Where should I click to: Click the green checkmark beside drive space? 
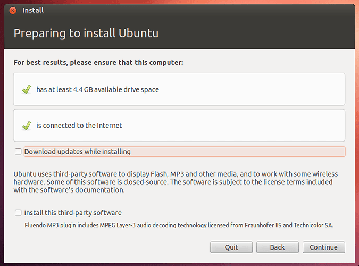coord(27,89)
